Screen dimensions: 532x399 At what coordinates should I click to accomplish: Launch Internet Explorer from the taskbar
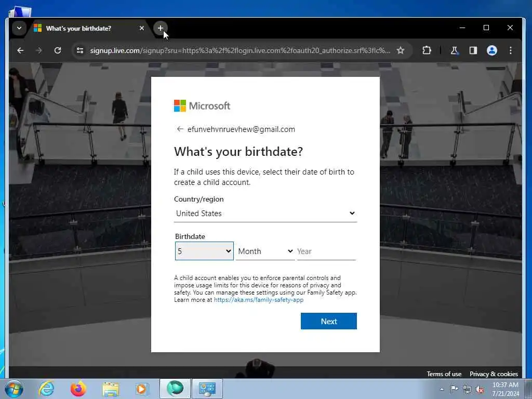tap(46, 389)
